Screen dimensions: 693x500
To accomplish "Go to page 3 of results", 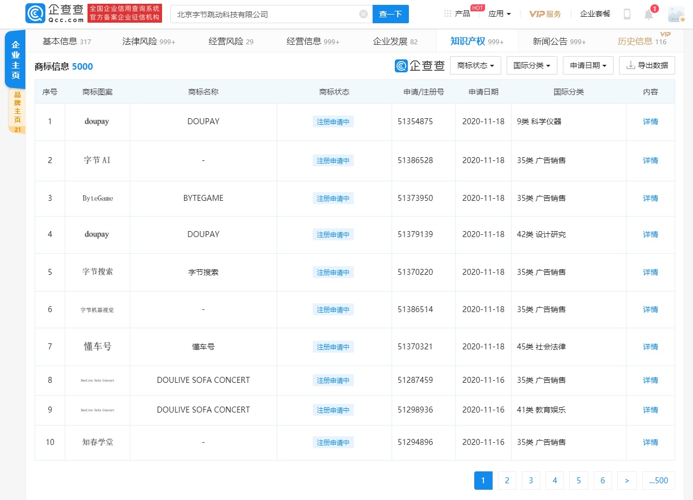I will [x=530, y=481].
